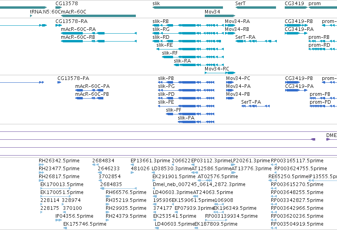The height and width of the screenshot is (230, 337).
Task: Select protein slik-PB
Action: pyautogui.click(x=186, y=82)
